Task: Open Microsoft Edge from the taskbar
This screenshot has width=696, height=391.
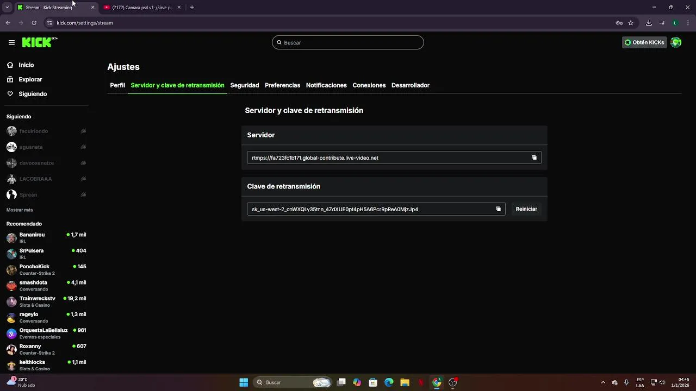Action: pyautogui.click(x=389, y=382)
